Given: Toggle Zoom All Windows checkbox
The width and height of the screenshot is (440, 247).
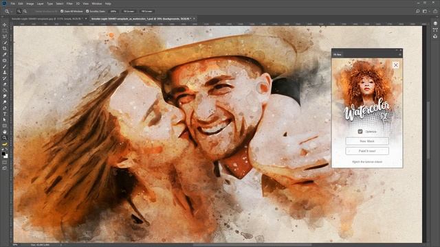Looking at the screenshot, I should click(62, 11).
